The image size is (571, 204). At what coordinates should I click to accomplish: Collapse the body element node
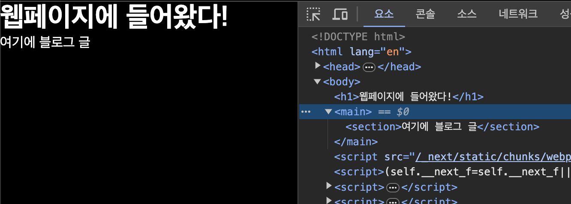(317, 81)
